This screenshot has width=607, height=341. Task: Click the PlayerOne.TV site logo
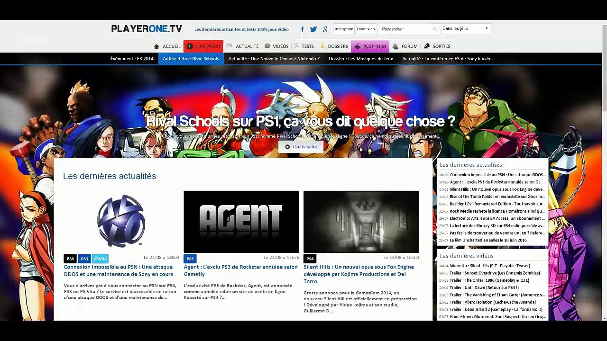[x=147, y=29]
